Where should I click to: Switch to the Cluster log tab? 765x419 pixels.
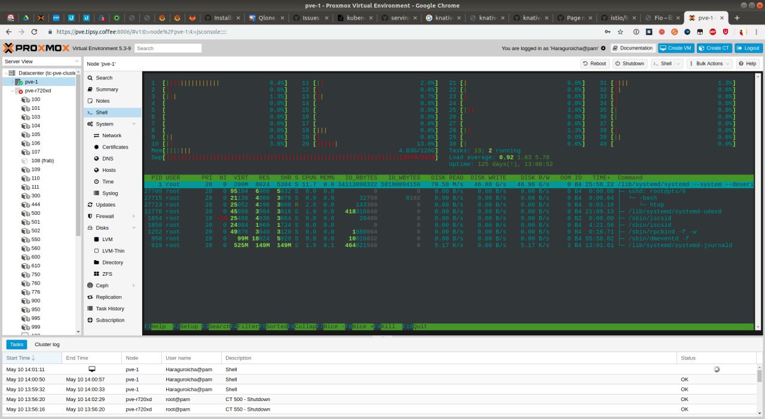(x=47, y=344)
